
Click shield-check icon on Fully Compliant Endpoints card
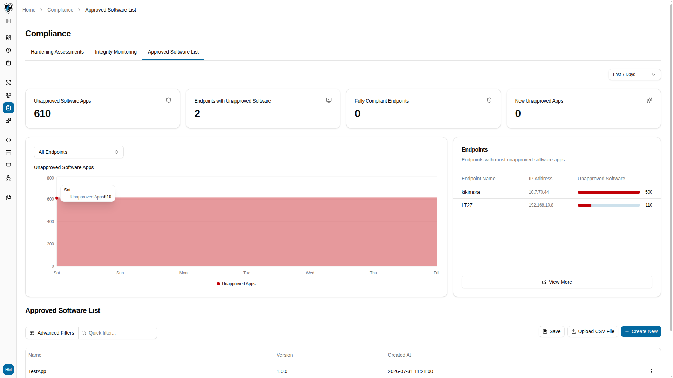click(489, 100)
